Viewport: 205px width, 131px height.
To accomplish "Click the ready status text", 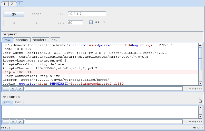I will (5, 127).
